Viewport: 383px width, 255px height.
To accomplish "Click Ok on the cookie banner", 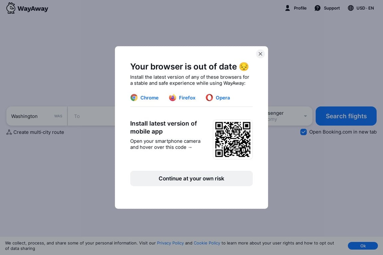I will 363,246.
